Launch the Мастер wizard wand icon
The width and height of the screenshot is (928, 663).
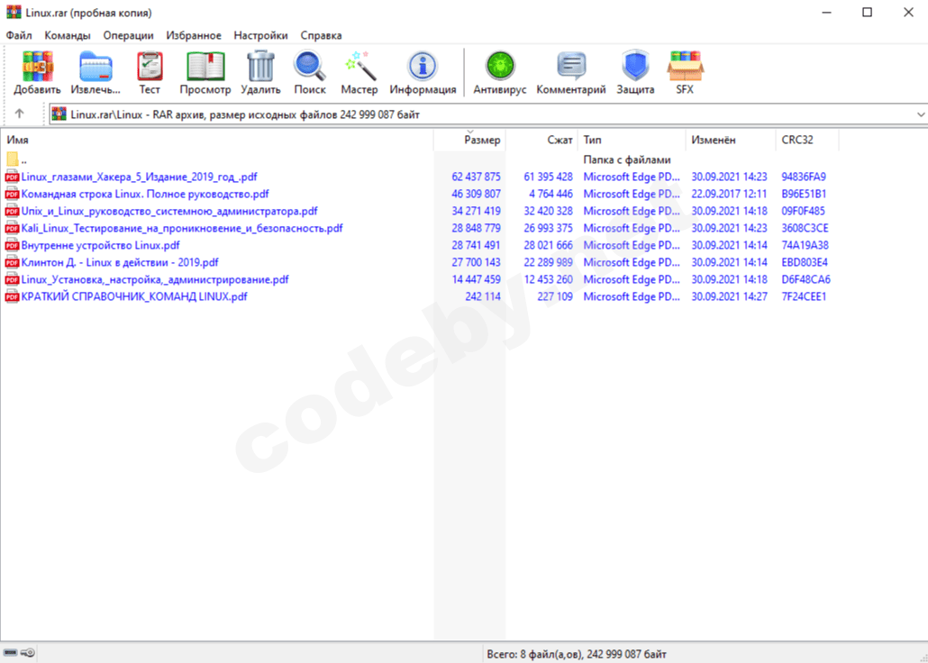click(x=359, y=66)
